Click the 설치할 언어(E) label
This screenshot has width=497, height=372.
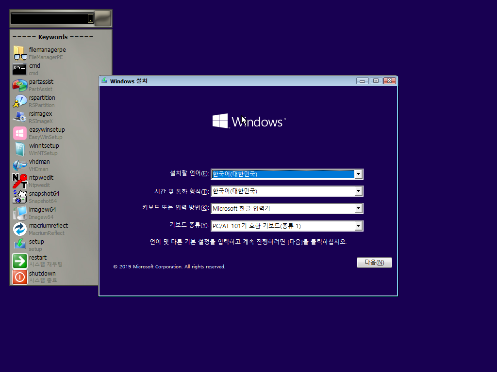[x=190, y=173]
